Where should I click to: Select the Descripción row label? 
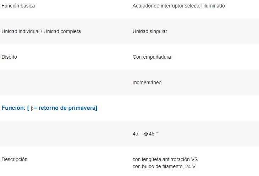[x=15, y=159]
